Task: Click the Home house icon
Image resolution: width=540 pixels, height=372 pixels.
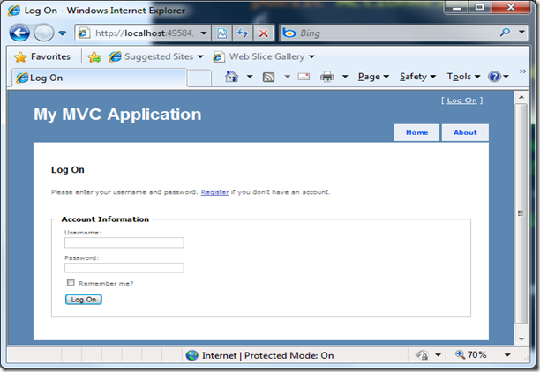Action: tap(232, 77)
